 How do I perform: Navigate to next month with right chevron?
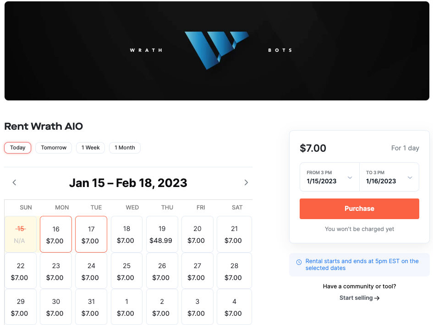(246, 182)
